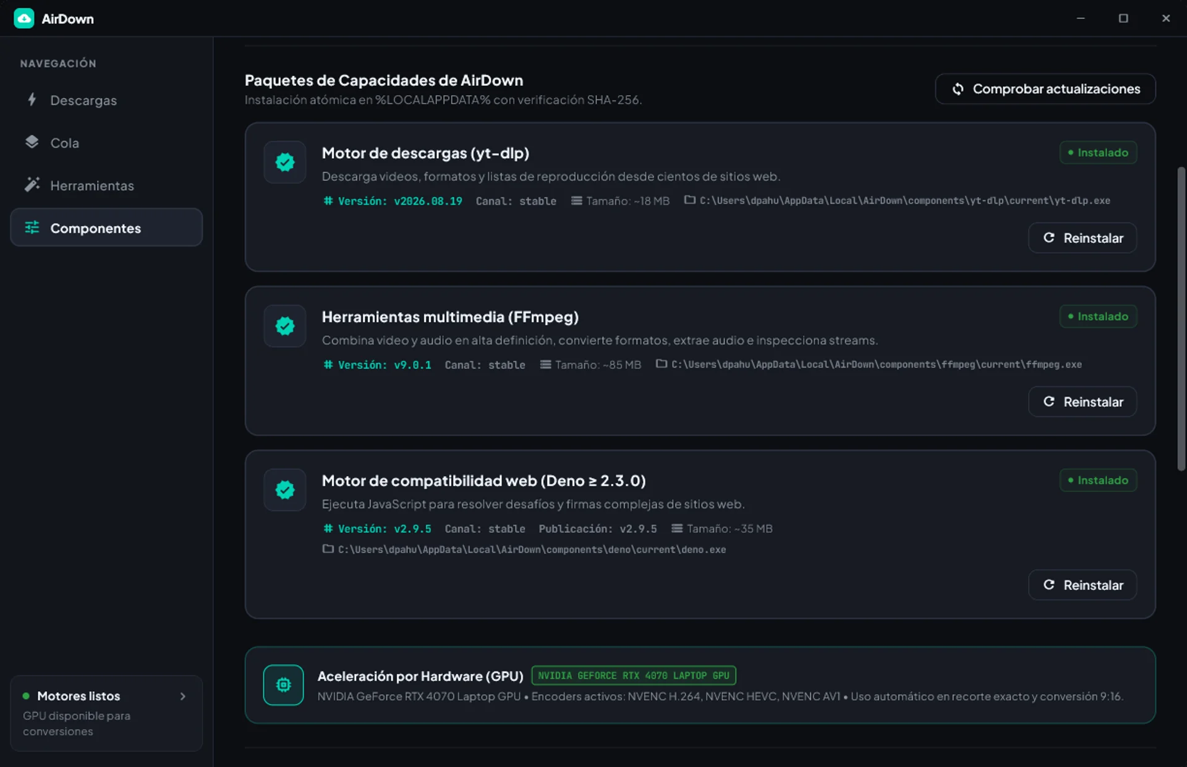Click the folder icon beside the yt-dlp.exe path

coord(690,200)
